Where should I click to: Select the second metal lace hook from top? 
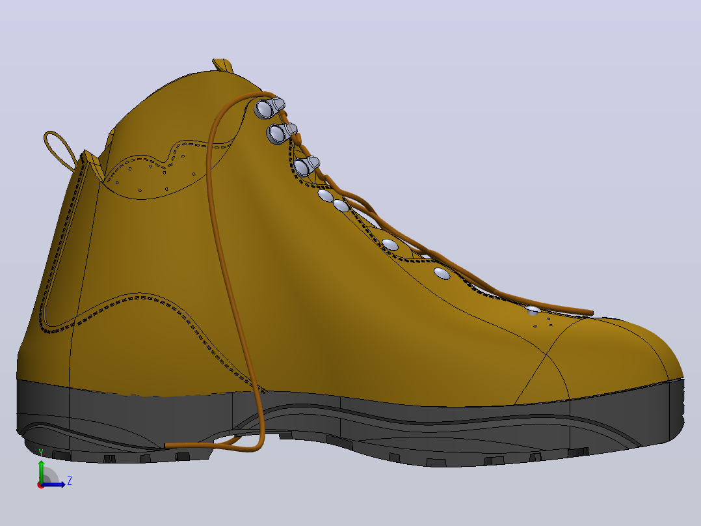tap(282, 133)
